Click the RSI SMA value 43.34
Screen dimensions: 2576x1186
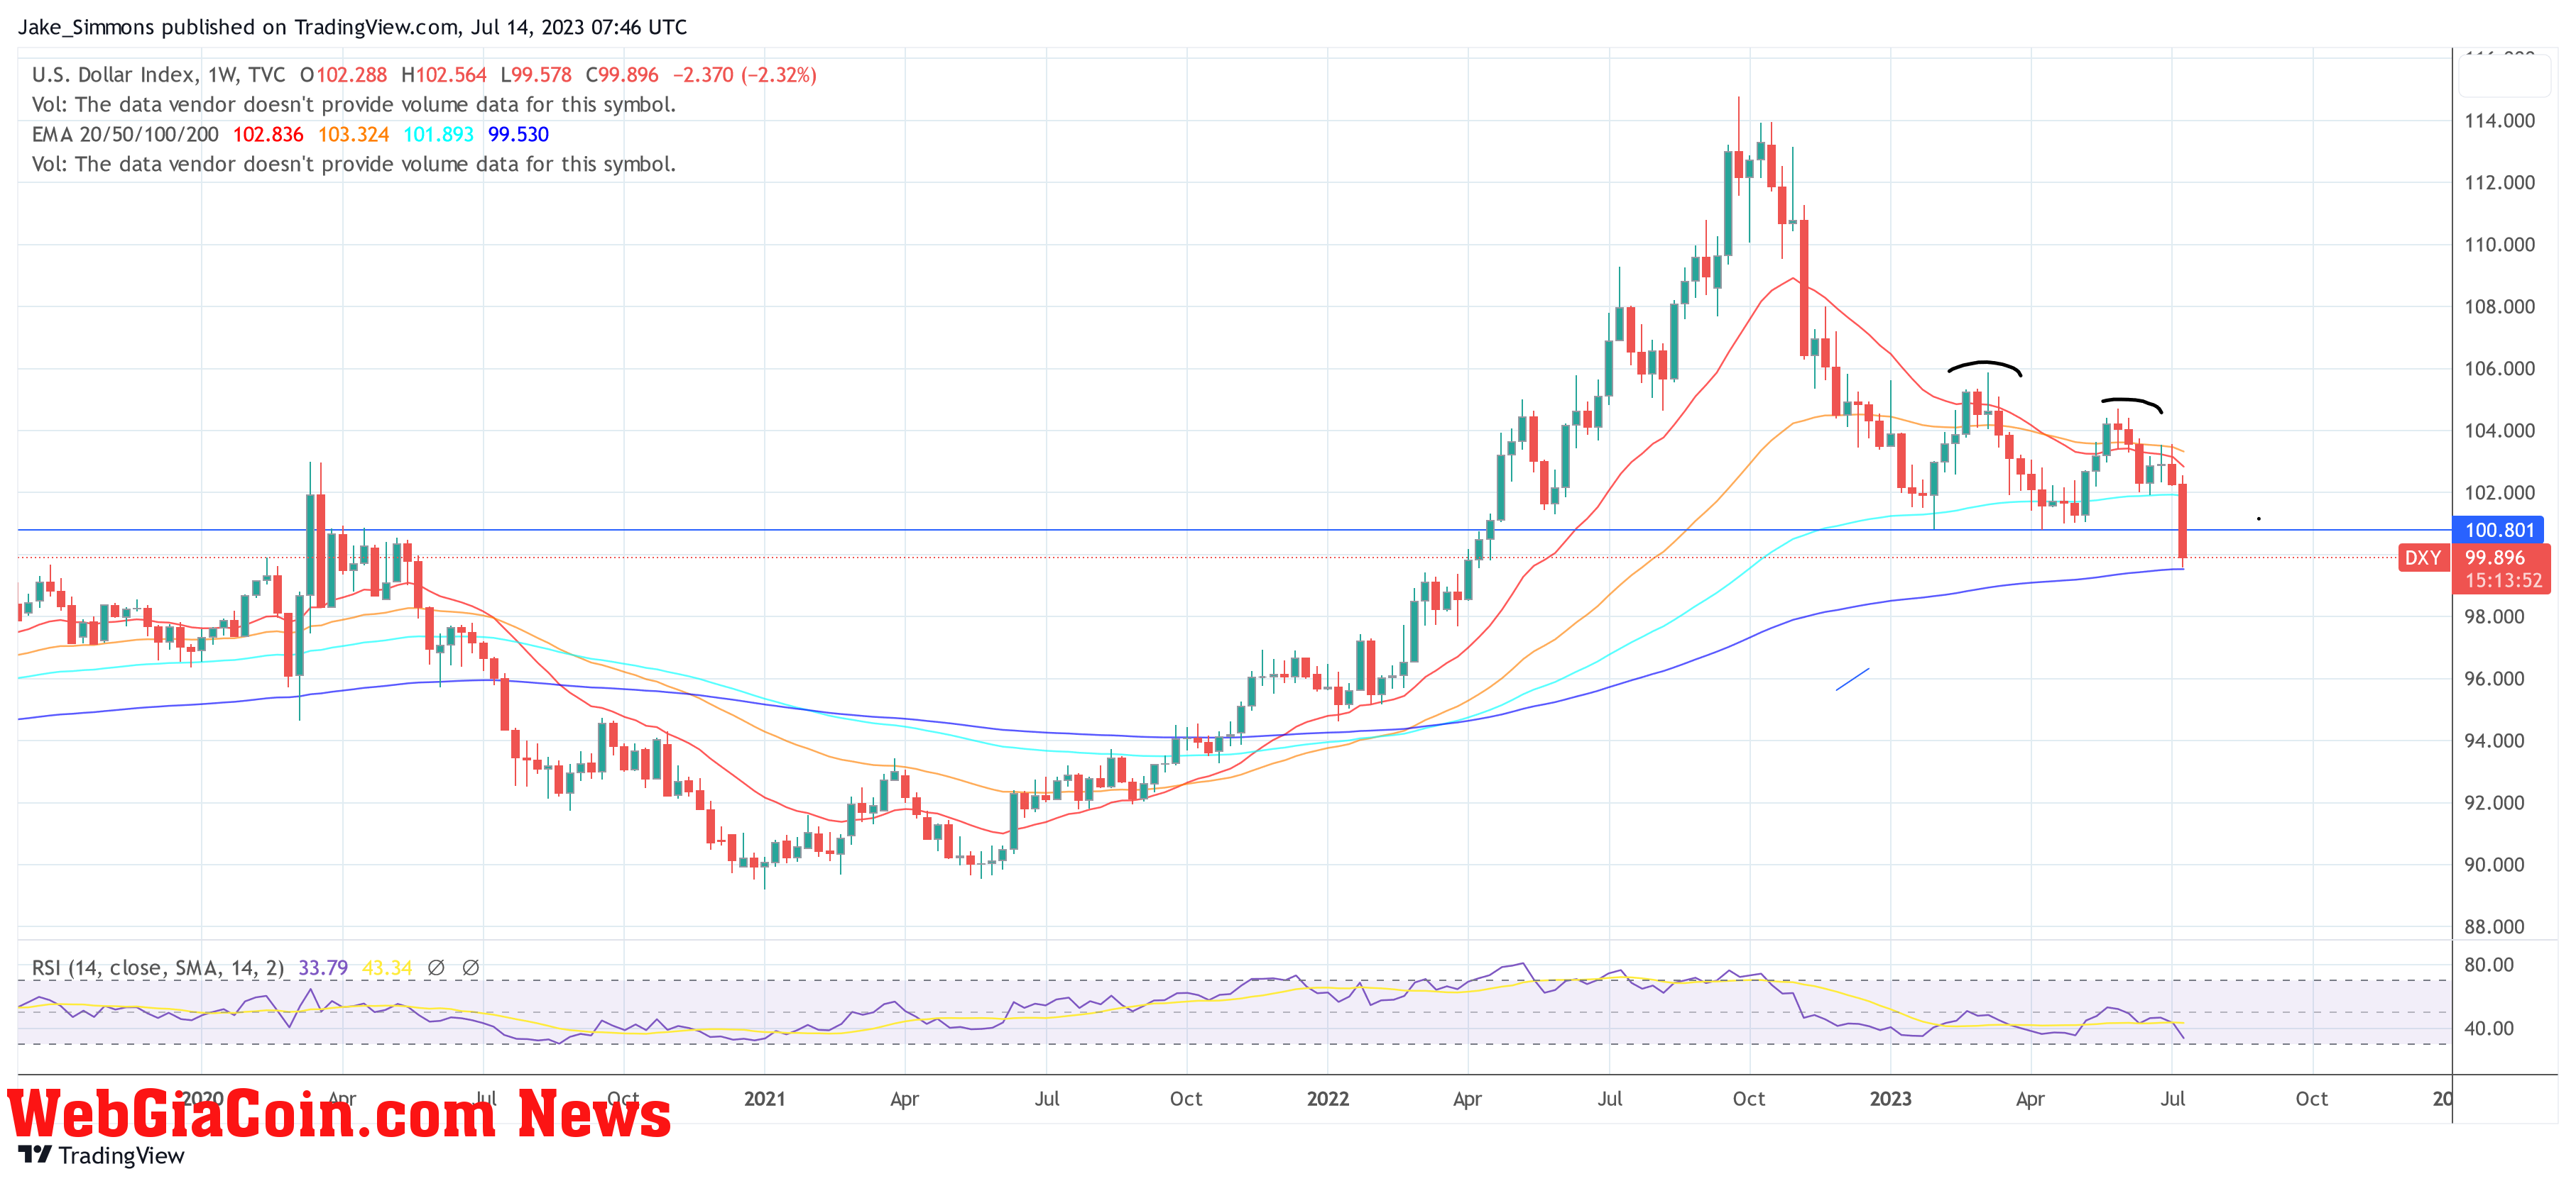387,968
